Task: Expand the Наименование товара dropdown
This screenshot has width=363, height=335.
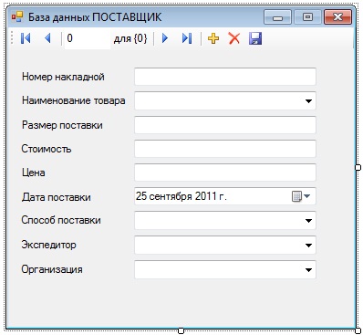Action: tap(308, 100)
